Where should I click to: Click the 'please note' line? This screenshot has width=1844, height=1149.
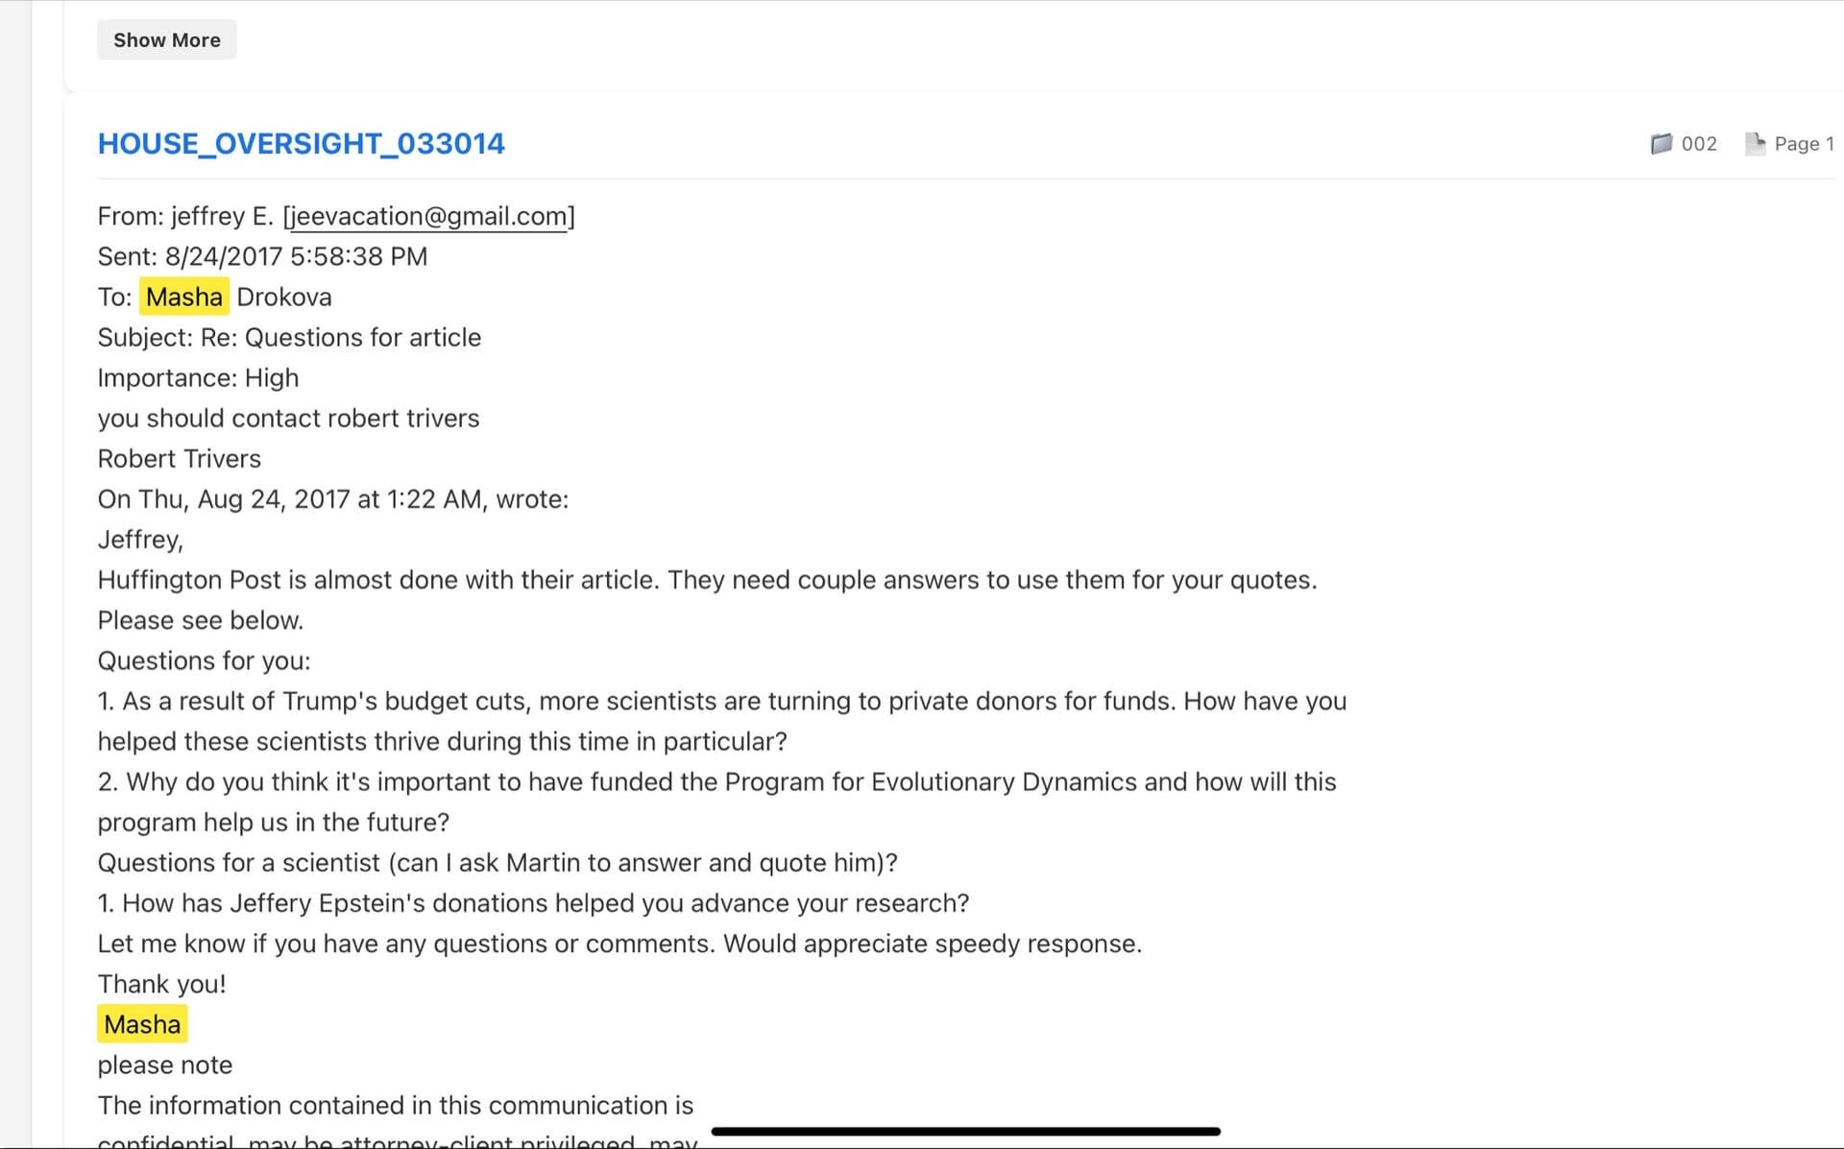164,1065
